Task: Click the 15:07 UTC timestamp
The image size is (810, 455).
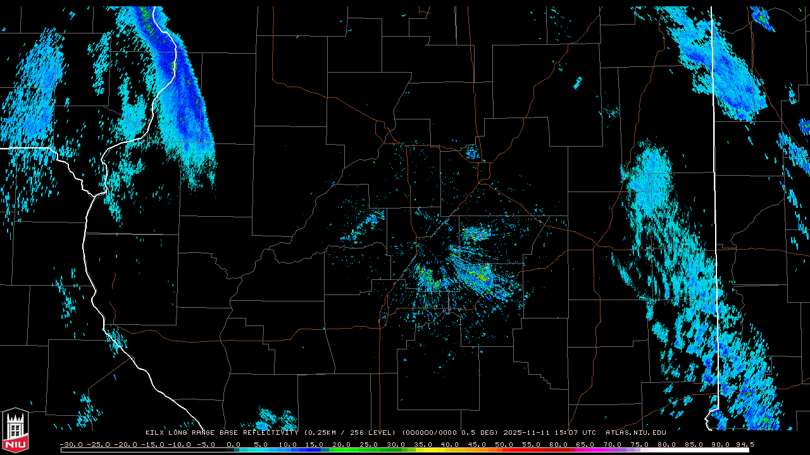Action: coord(576,433)
